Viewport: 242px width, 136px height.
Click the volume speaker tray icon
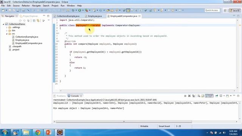[224, 133]
